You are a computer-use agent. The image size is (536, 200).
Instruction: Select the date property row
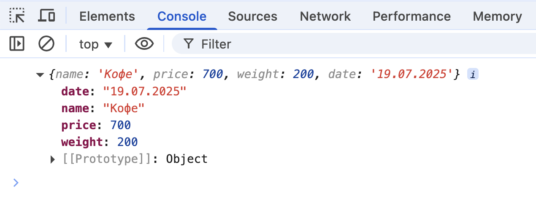[123, 92]
